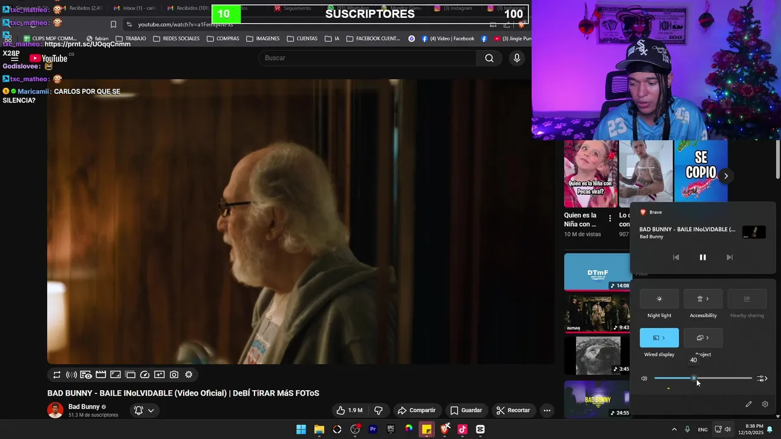Open Brave browser on taskbar
Screen dimensions: 781x439
click(445, 429)
